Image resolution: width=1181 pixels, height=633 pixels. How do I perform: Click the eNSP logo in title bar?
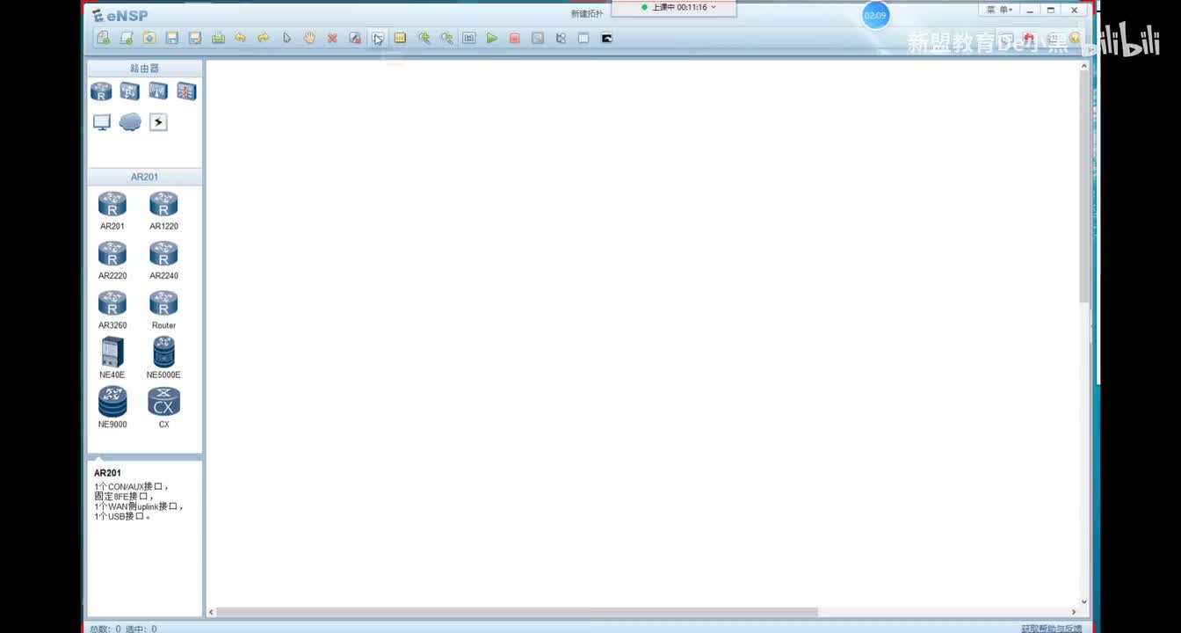pyautogui.click(x=120, y=15)
